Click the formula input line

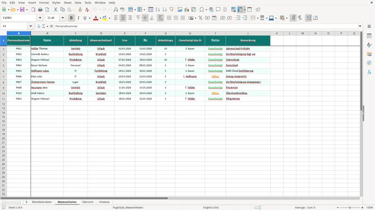pos(206,26)
